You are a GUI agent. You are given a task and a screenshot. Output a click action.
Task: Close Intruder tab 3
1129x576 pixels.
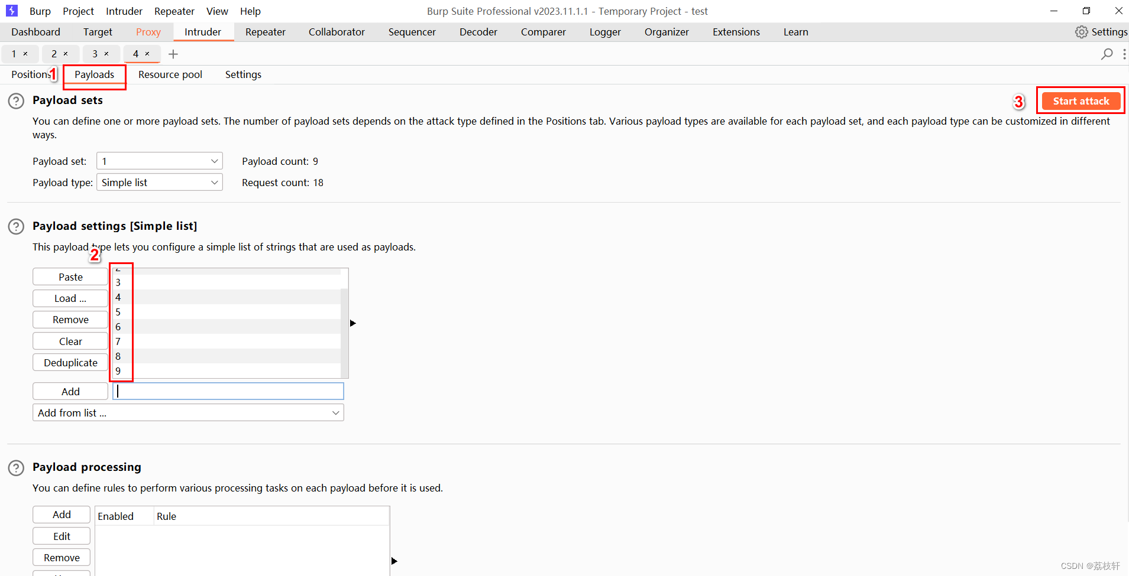point(106,54)
